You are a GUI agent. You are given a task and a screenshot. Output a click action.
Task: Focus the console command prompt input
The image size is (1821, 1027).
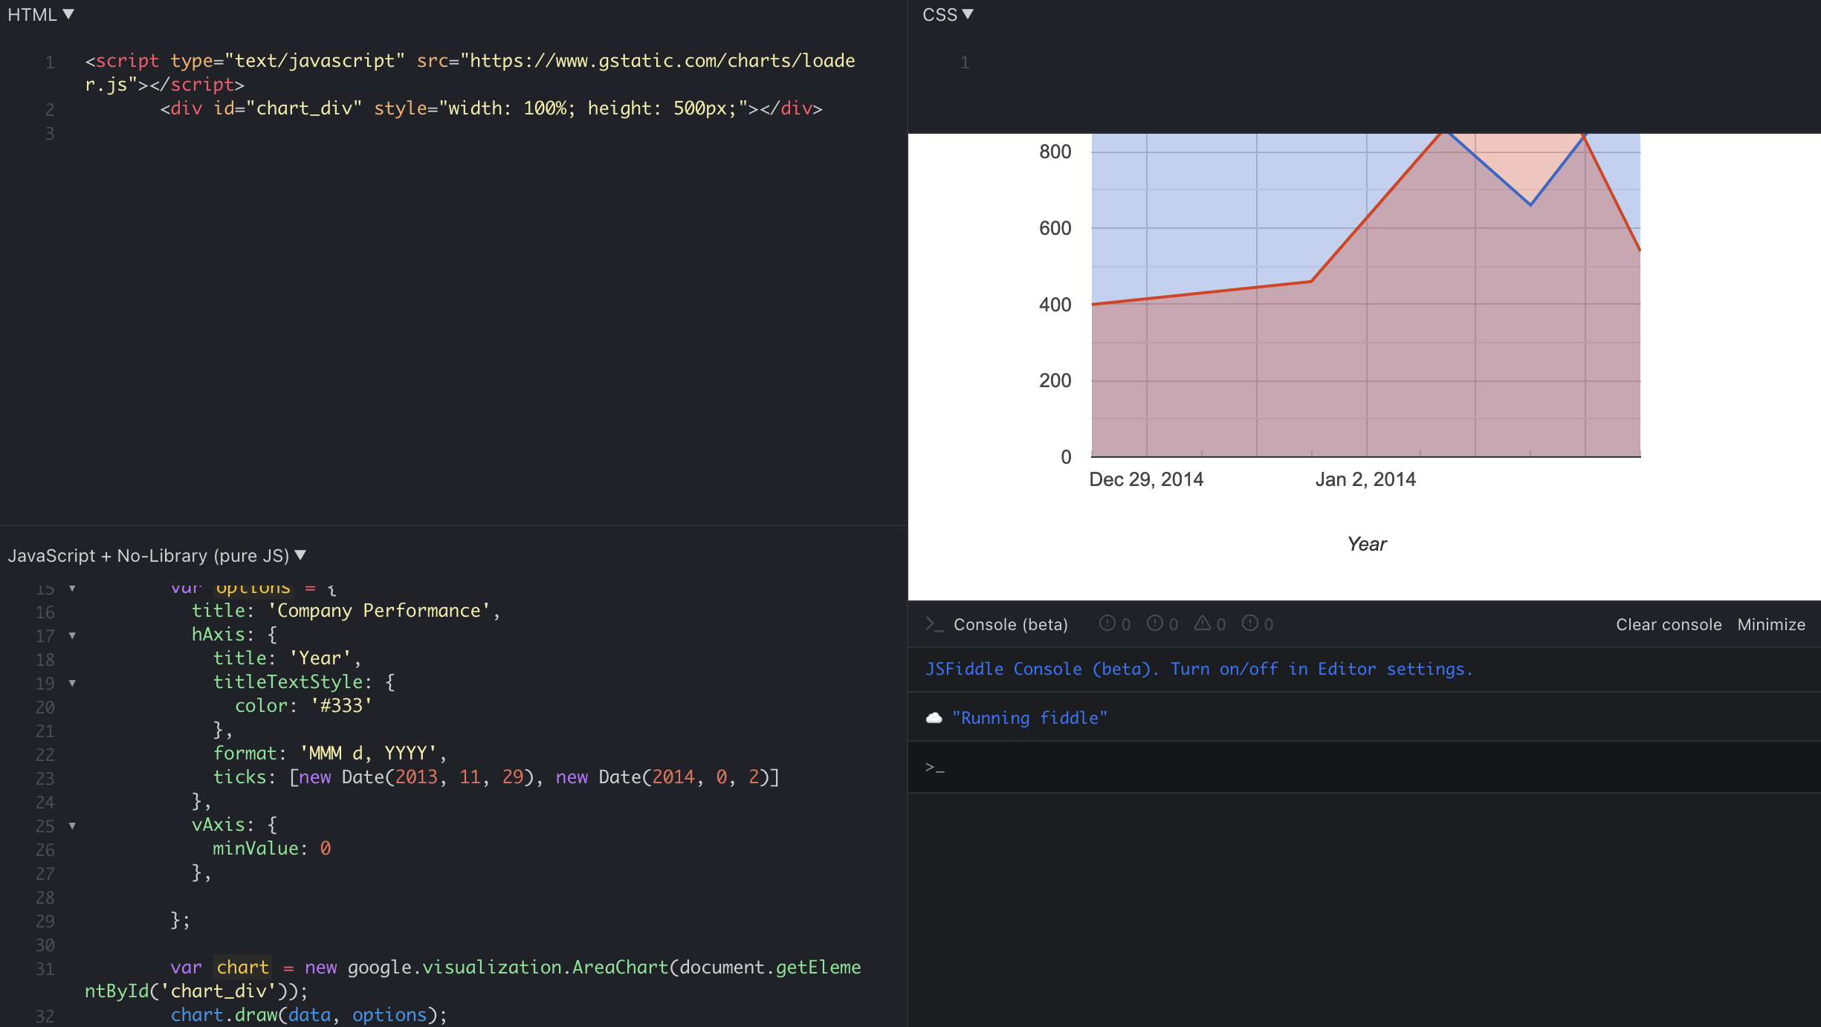pyautogui.click(x=1365, y=767)
